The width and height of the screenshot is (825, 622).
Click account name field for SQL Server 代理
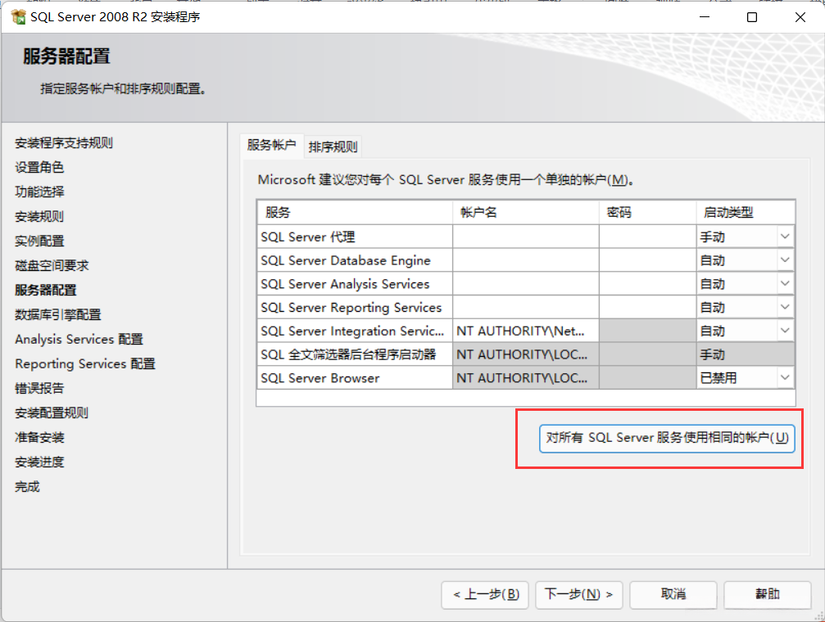[526, 237]
